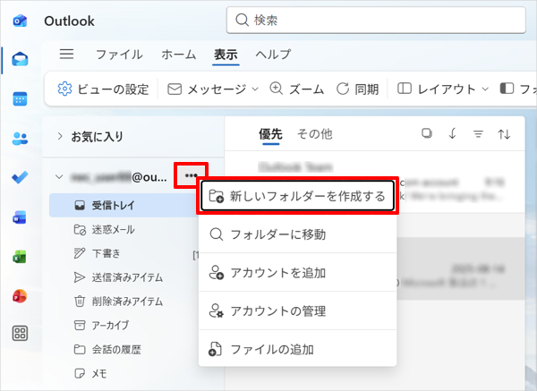
Task: Switch to the ホーム tab
Action: click(179, 55)
